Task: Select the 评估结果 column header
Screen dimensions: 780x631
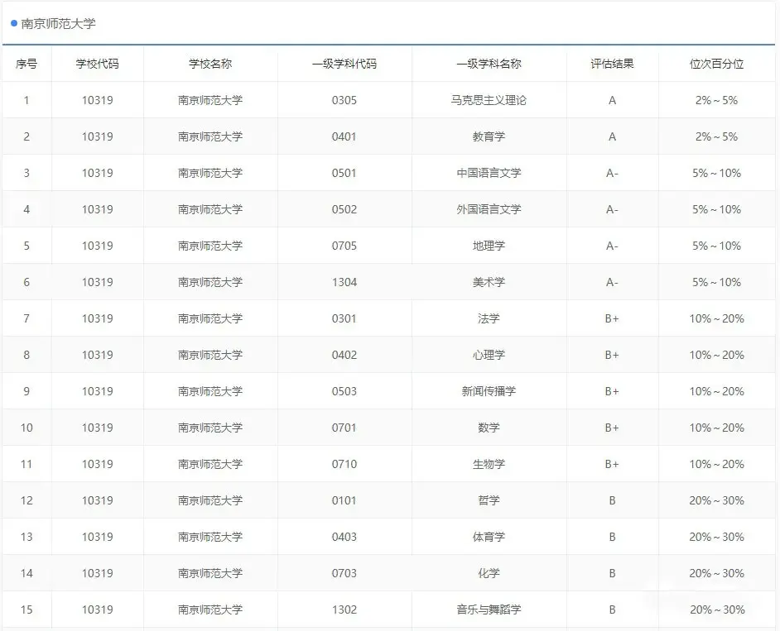Action: tap(613, 64)
